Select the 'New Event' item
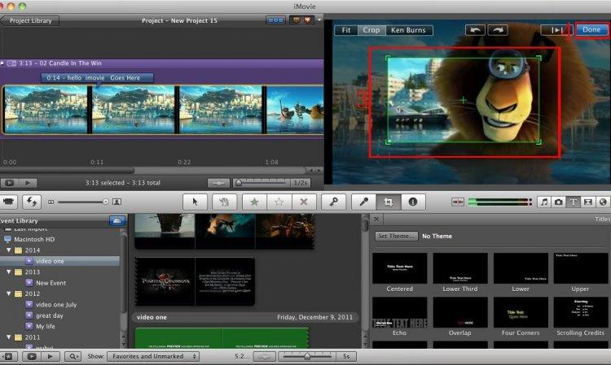The image size is (611, 365). (51, 283)
